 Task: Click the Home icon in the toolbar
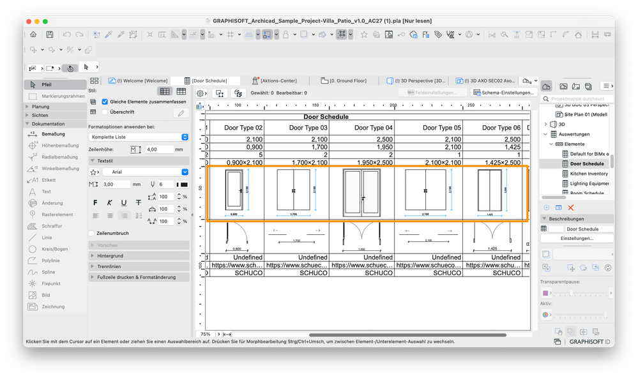coord(33,34)
